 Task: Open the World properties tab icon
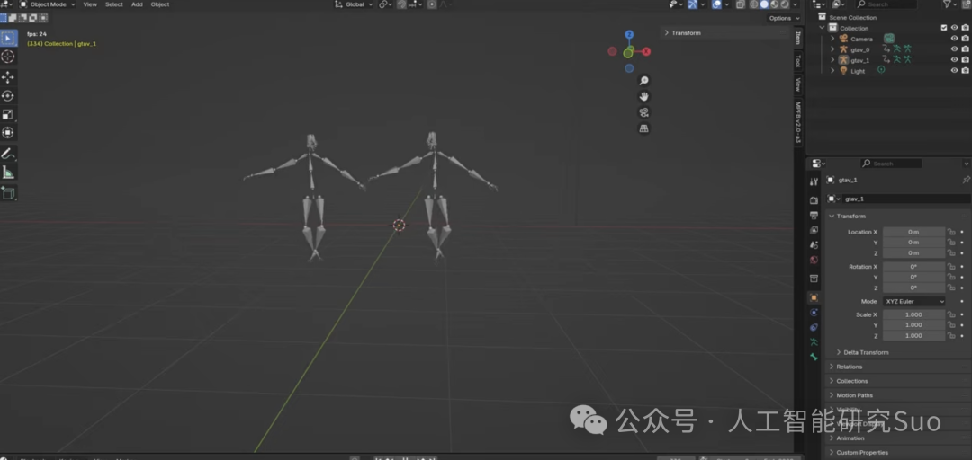814,260
